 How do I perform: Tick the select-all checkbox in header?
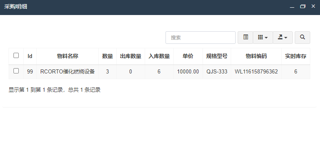(x=16, y=56)
